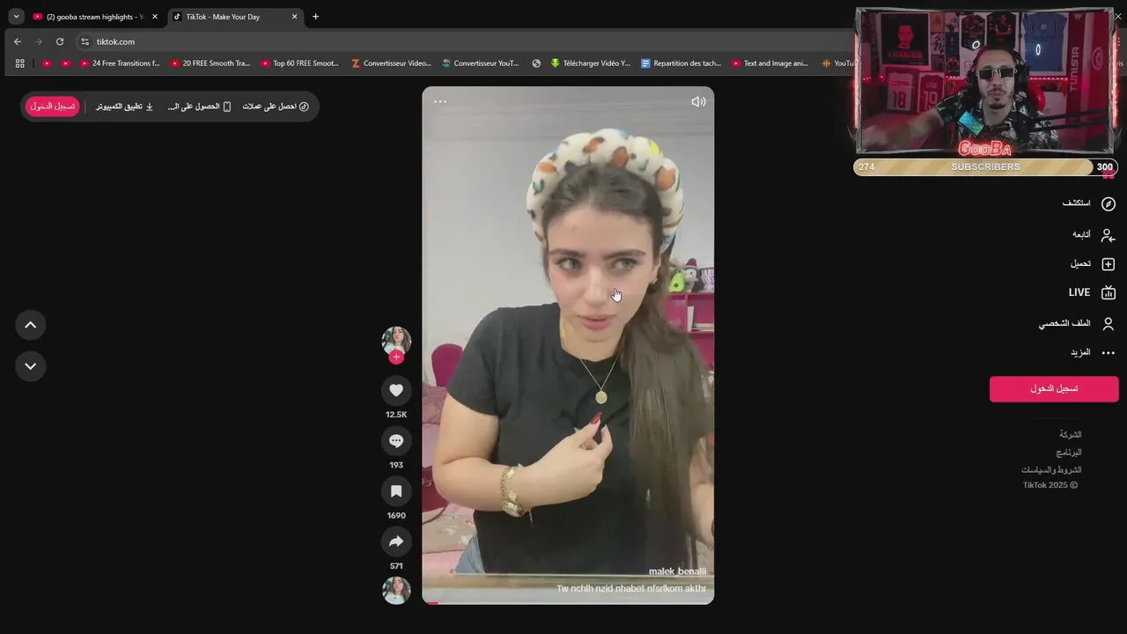Open the Following (أتابعه) sidebar item
Viewport: 1127px width, 634px height.
(1094, 234)
